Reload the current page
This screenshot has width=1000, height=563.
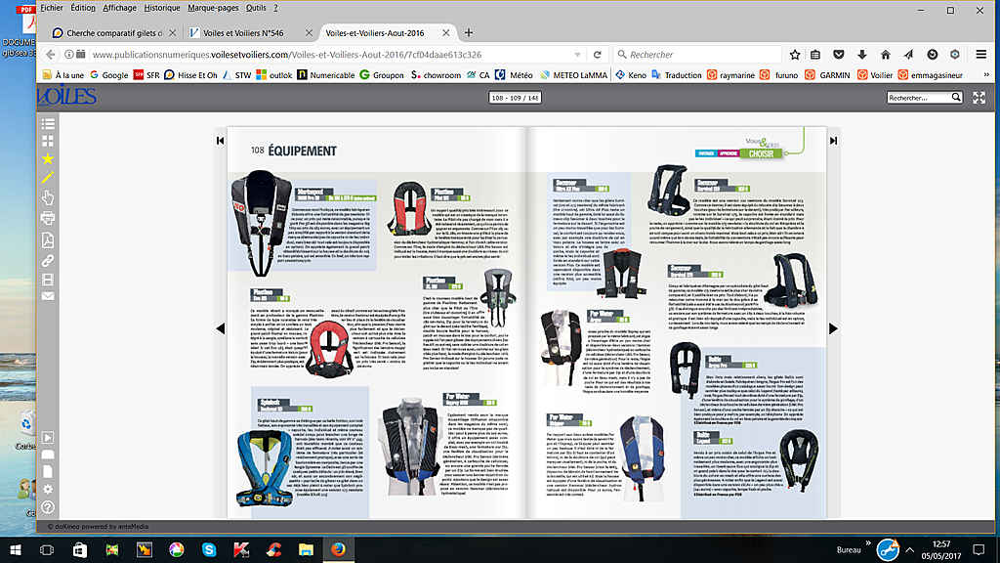[x=598, y=55]
